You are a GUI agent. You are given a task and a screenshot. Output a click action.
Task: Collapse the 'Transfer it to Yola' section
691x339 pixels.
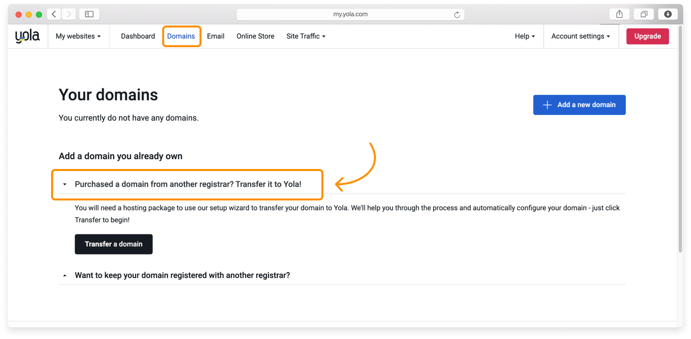[x=187, y=184]
